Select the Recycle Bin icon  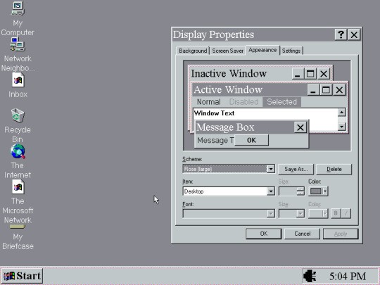pyautogui.click(x=18, y=115)
